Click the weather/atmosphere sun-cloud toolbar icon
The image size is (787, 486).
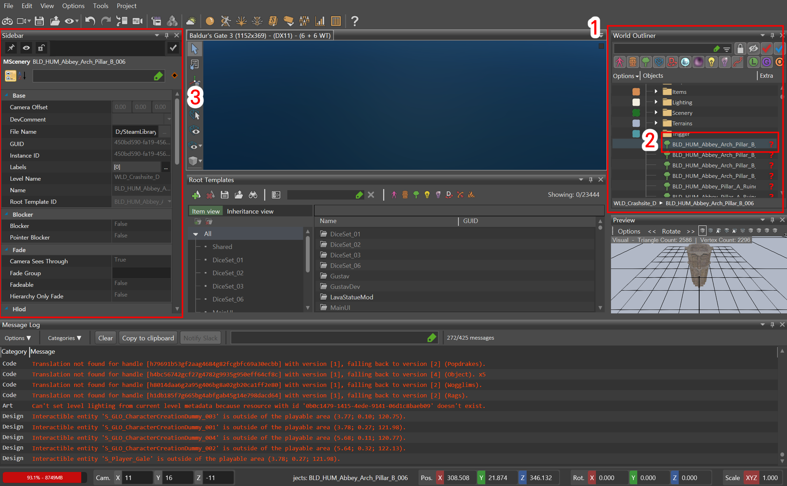coord(191,21)
